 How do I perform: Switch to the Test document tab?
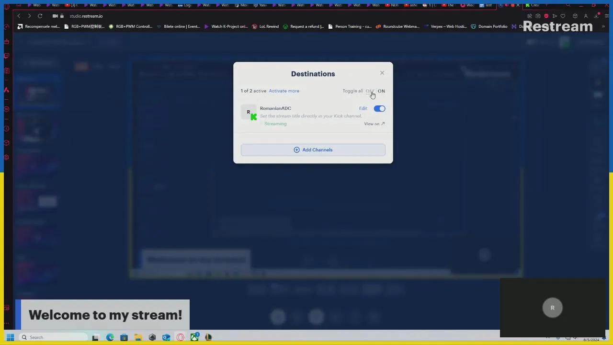point(486,5)
